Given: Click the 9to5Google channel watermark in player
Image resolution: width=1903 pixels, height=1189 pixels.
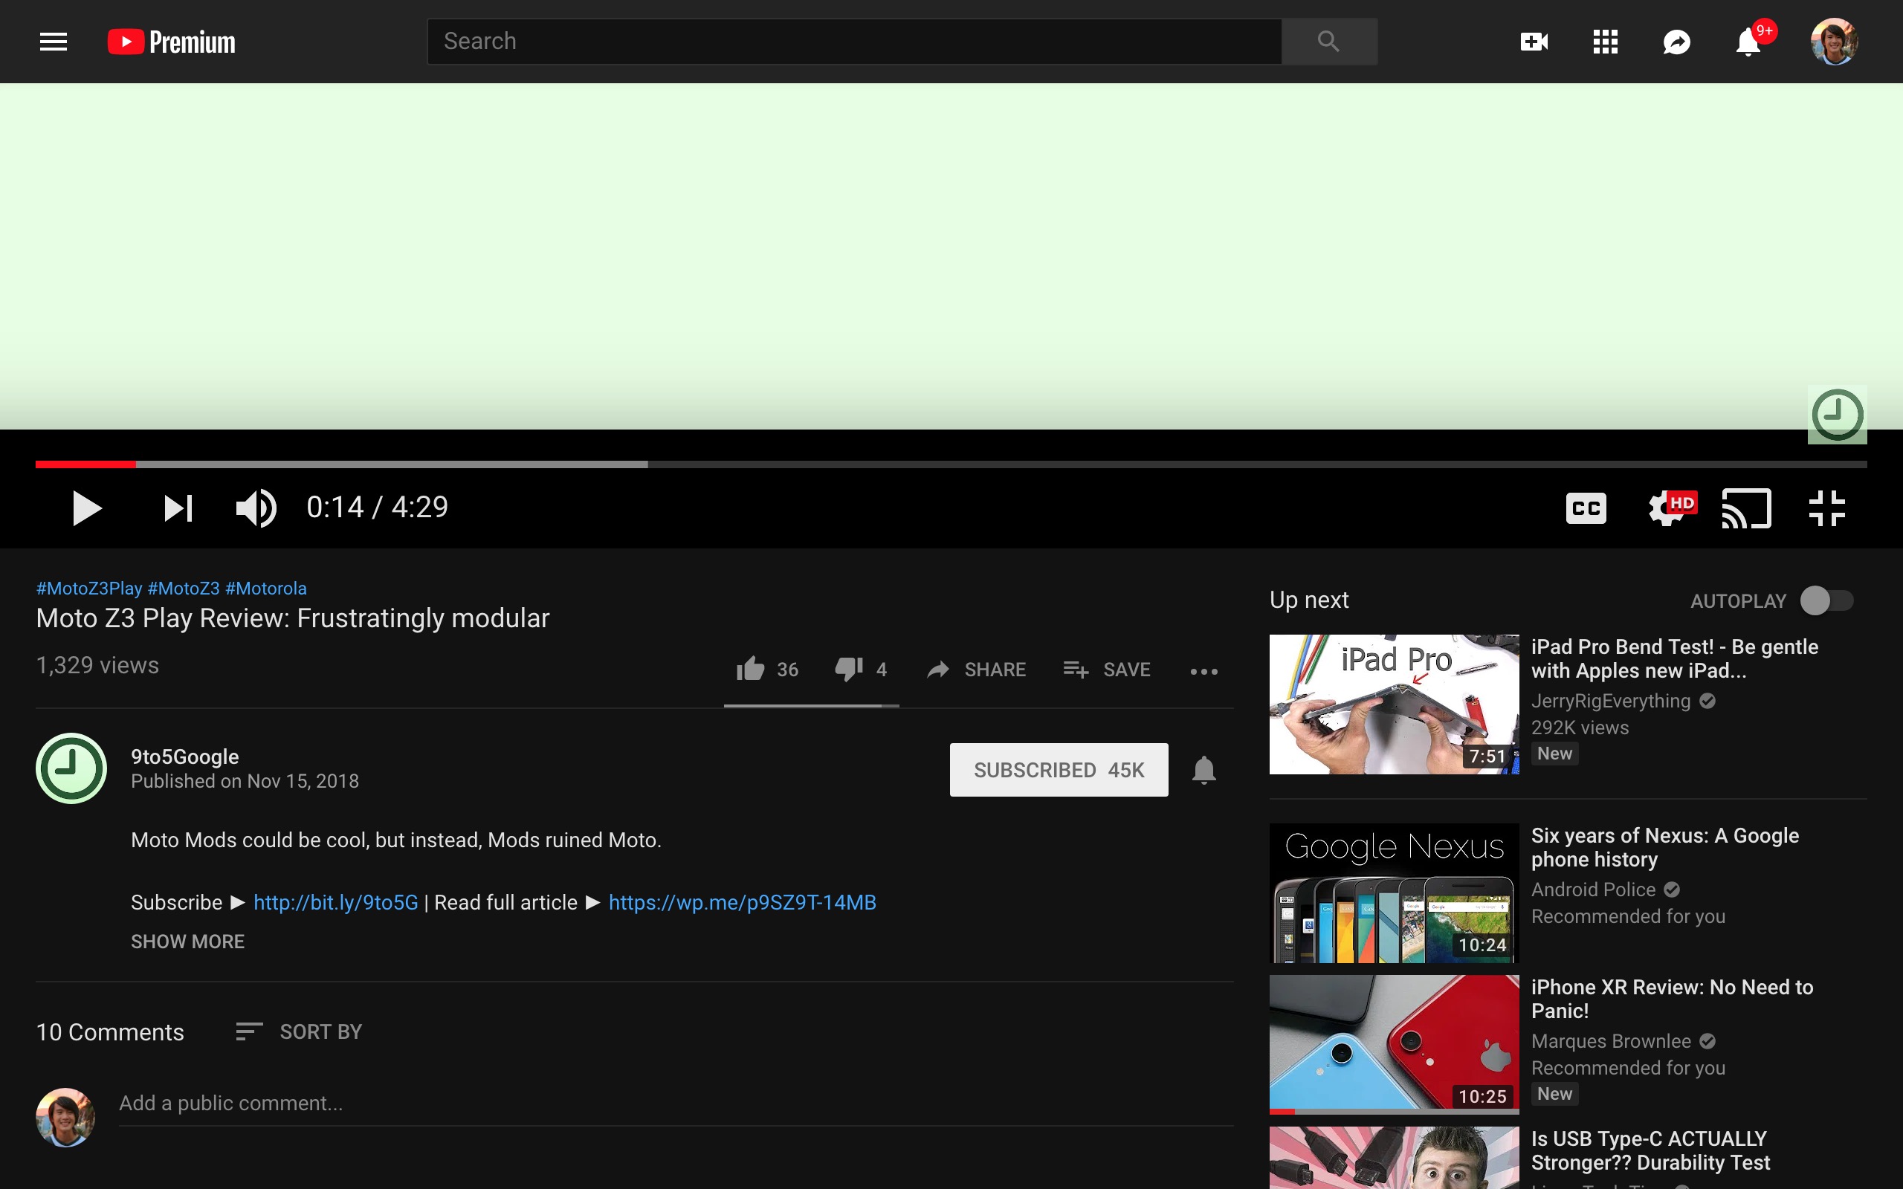Looking at the screenshot, I should pyautogui.click(x=1837, y=415).
